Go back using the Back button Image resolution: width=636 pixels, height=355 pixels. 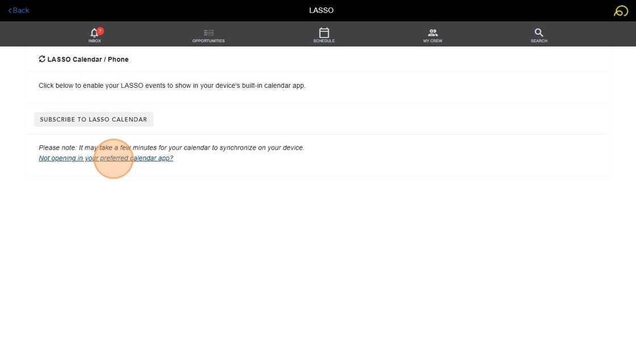point(19,11)
